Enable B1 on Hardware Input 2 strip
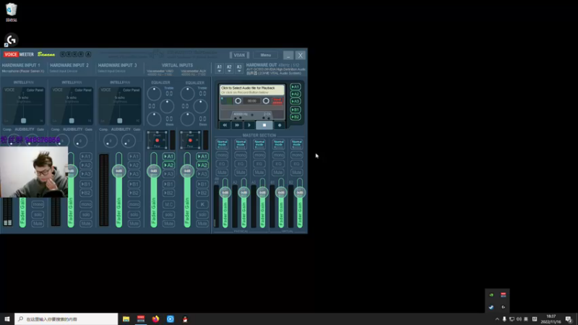This screenshot has width=578, height=325. pyautogui.click(x=85, y=184)
